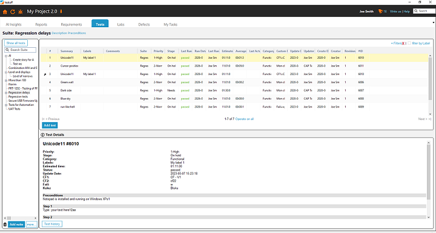The width and height of the screenshot is (436, 233).
Task: Click the magnifier in Search Suite box
Action: [x=7, y=50]
